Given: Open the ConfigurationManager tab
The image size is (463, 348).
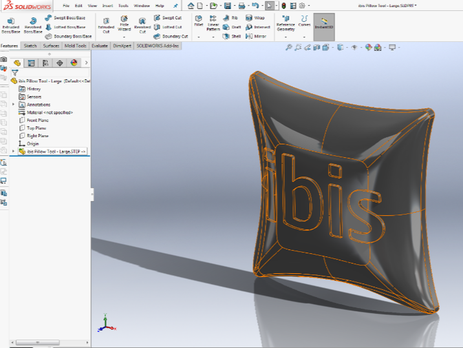Looking at the screenshot, I should (45, 63).
